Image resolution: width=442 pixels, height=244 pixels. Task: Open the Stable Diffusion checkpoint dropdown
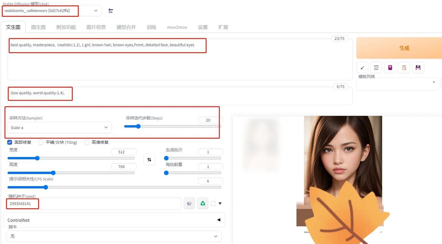pos(95,11)
